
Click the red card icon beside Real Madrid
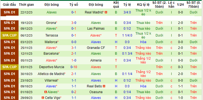click(x=106, y=12)
